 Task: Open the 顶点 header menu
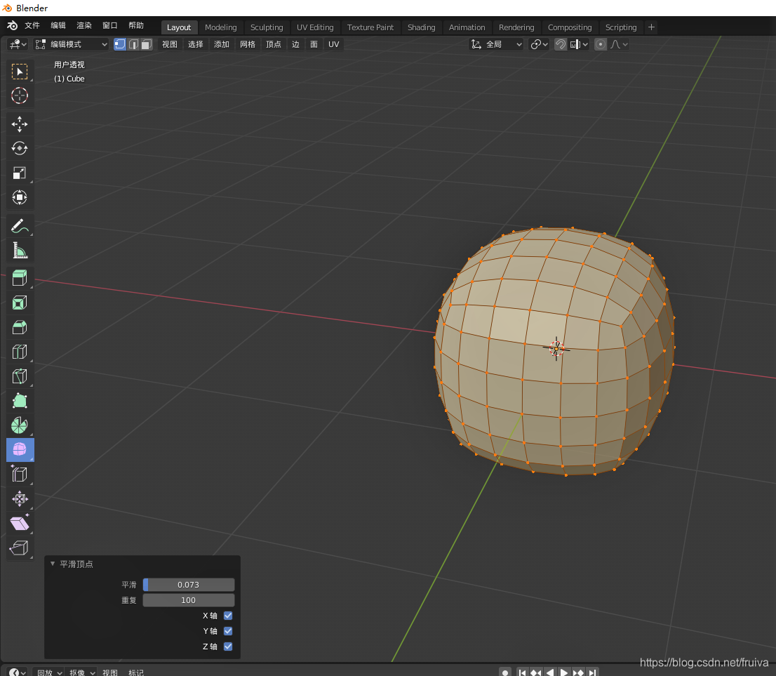point(274,44)
